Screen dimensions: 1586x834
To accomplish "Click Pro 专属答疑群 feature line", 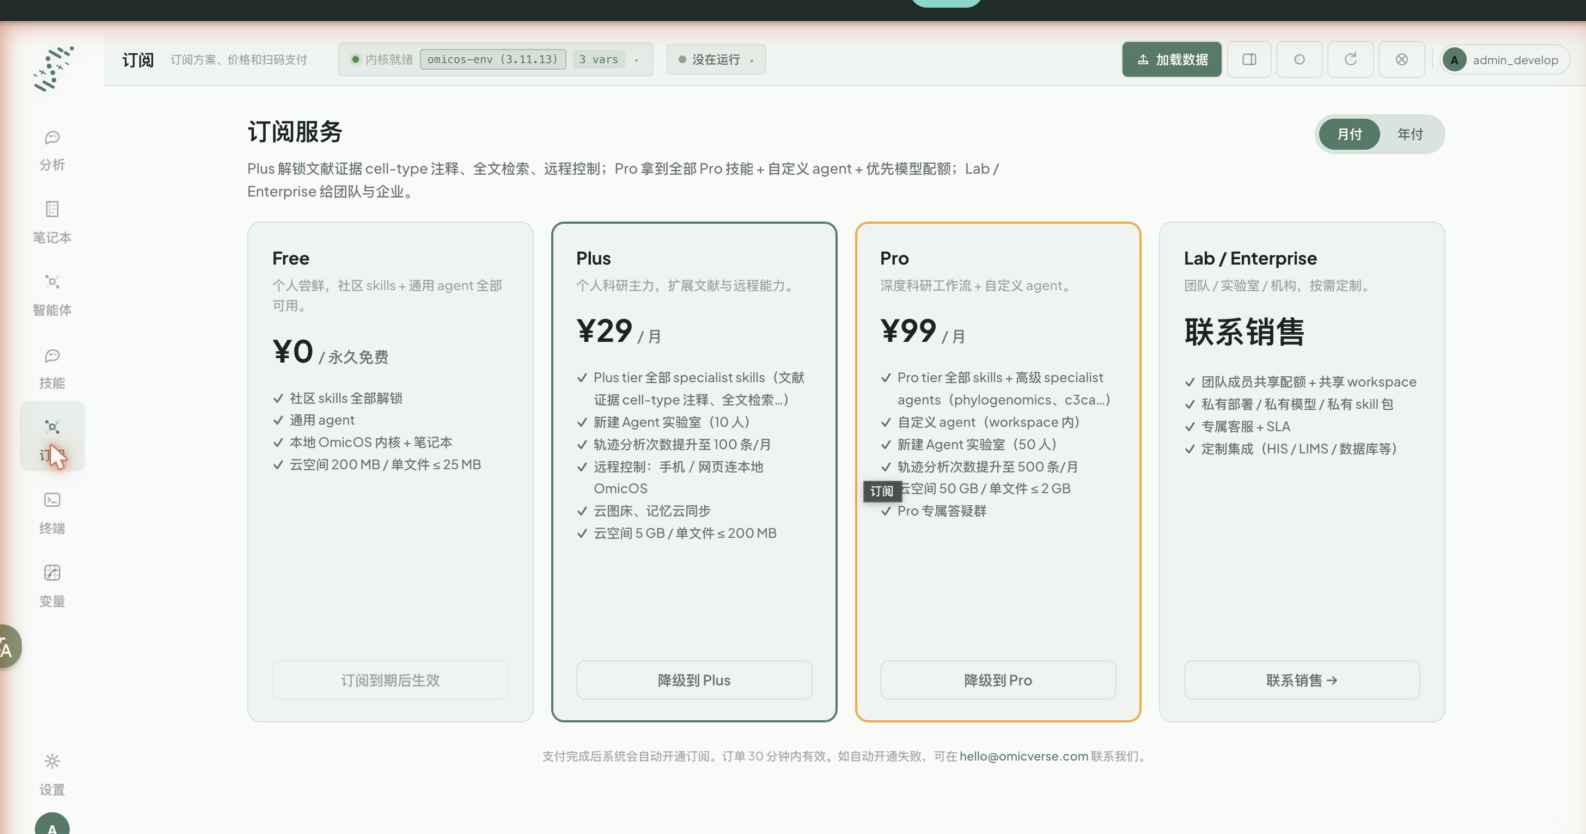I will (x=941, y=511).
